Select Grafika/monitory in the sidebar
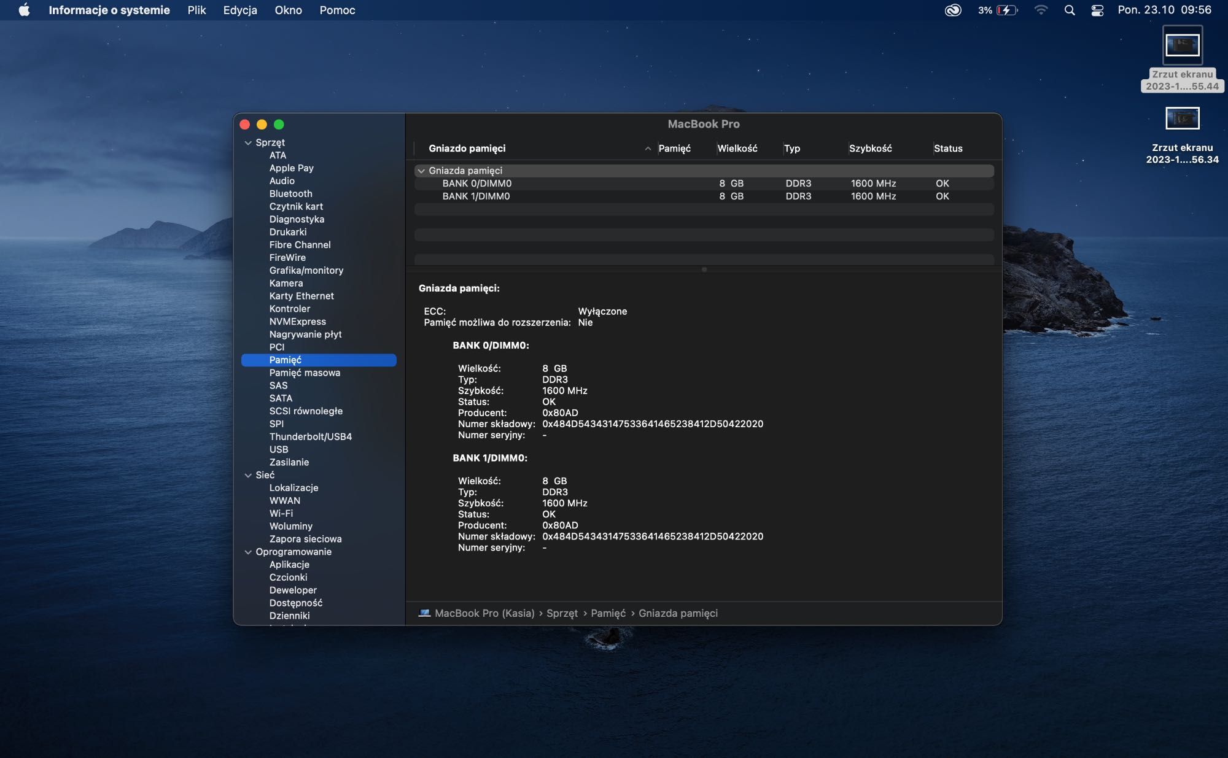Screen dimensions: 1228x758 [x=306, y=271]
